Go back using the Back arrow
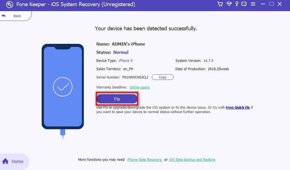The width and height of the screenshot is (290, 170). (4, 16)
